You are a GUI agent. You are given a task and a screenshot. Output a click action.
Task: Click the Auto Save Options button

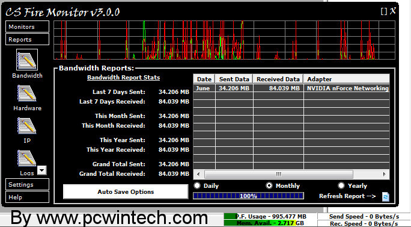click(x=126, y=192)
